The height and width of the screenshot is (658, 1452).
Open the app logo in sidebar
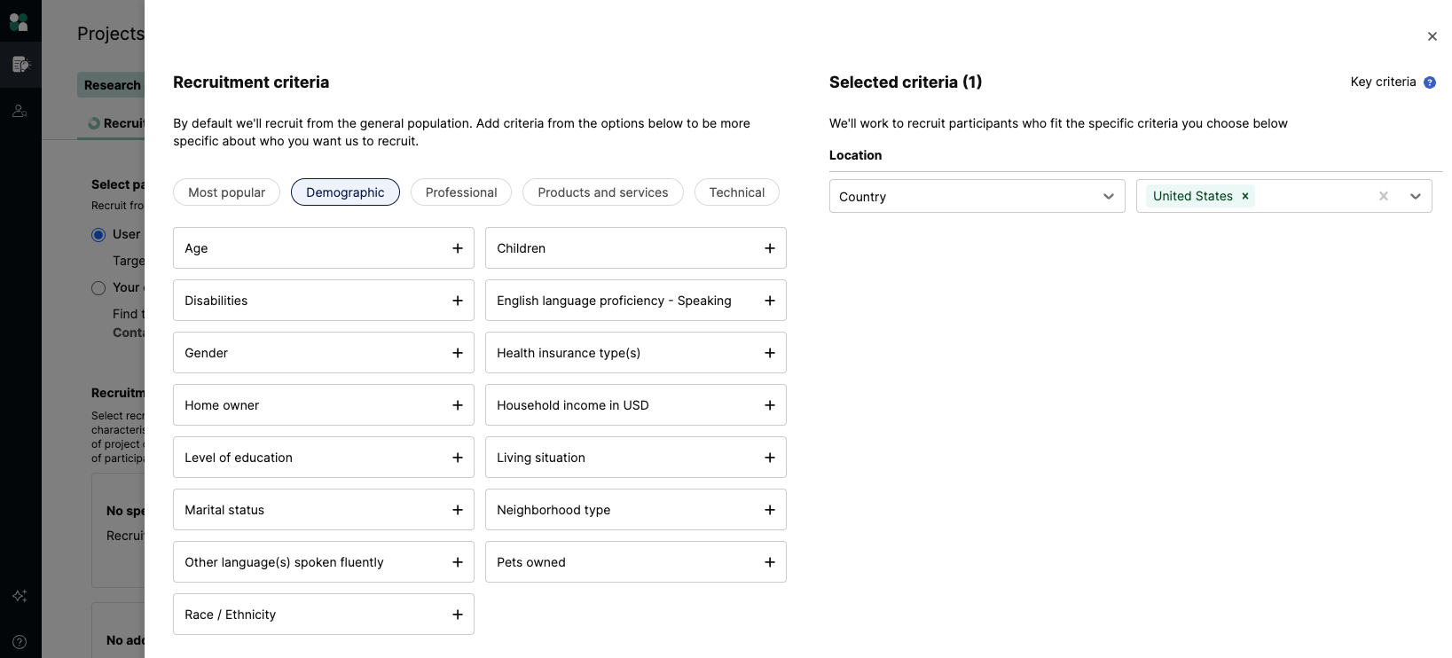point(19,21)
